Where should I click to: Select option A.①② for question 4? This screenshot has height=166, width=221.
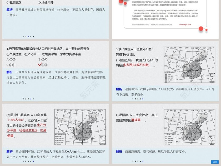click(11, 59)
